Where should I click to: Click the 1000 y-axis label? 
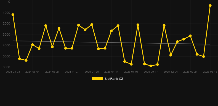[7, 13]
